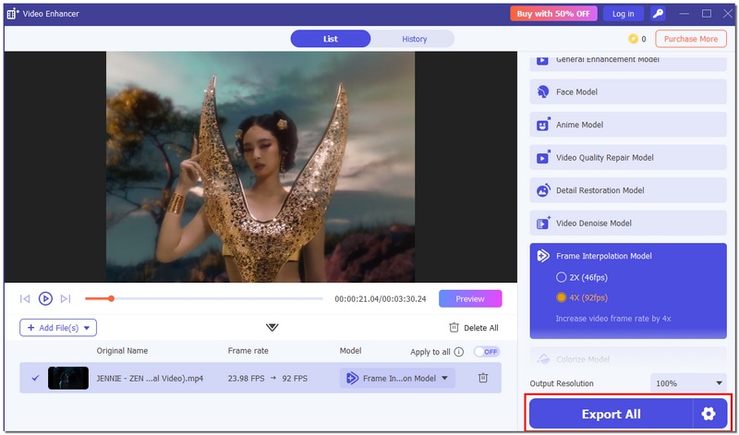Viewport: 739px width, 435px height.
Task: Skip to next frame
Action: [x=66, y=298]
